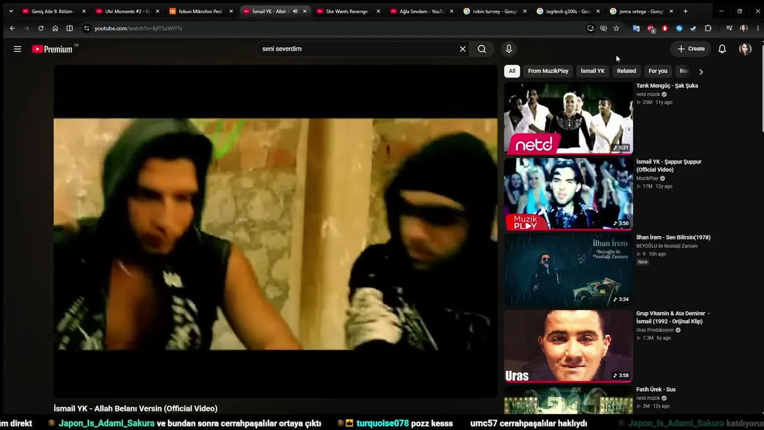Viewport: 764px width, 430px height.
Task: Filter suggestions by İsmail YK chip
Action: 593,71
